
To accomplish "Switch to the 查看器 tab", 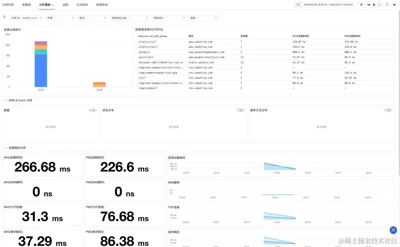I will 26,4.
